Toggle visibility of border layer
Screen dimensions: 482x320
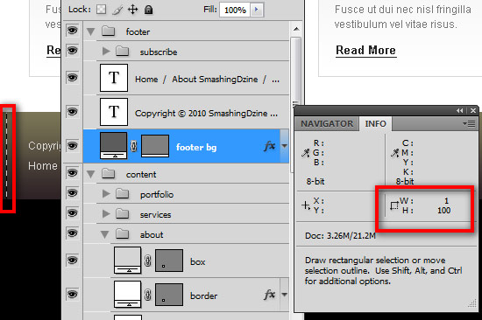click(72, 295)
